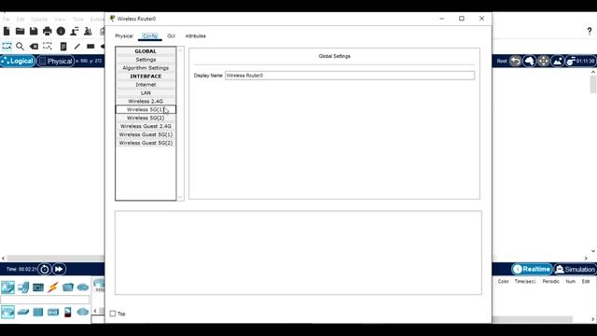Tick the Top checkbox in router window
The height and width of the screenshot is (336, 597).
[113, 314]
